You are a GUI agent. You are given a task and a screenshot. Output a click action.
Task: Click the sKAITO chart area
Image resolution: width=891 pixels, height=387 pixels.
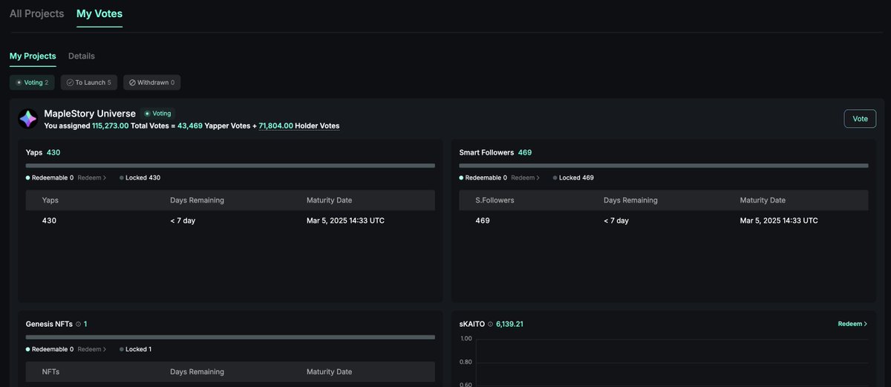(x=672, y=362)
